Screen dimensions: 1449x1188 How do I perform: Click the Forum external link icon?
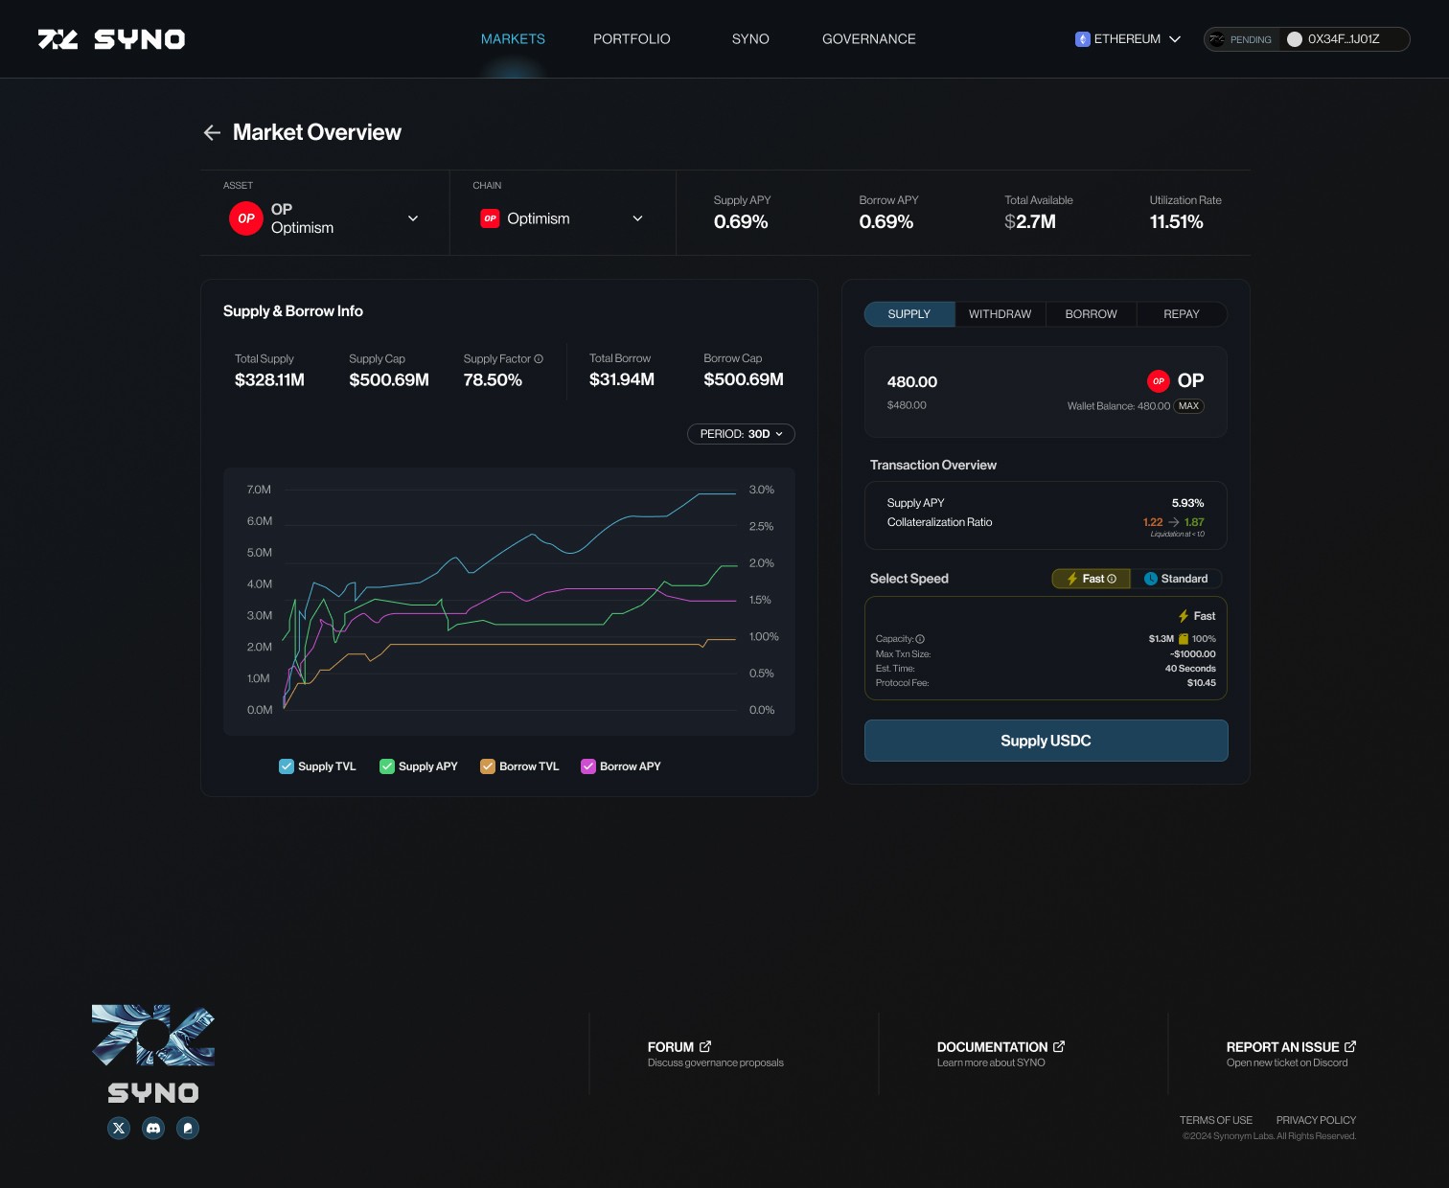tap(705, 1046)
